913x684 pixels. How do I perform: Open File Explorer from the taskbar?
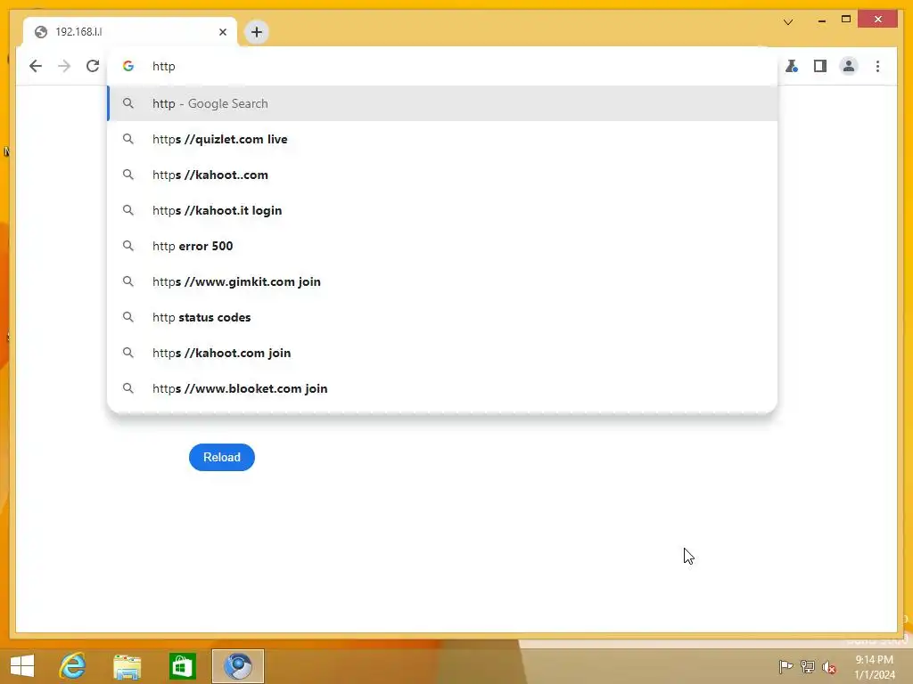click(x=127, y=666)
